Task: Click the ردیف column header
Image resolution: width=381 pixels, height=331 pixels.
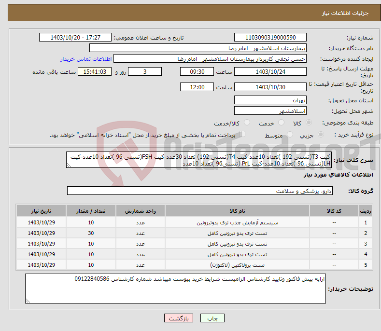Action: 366,211
